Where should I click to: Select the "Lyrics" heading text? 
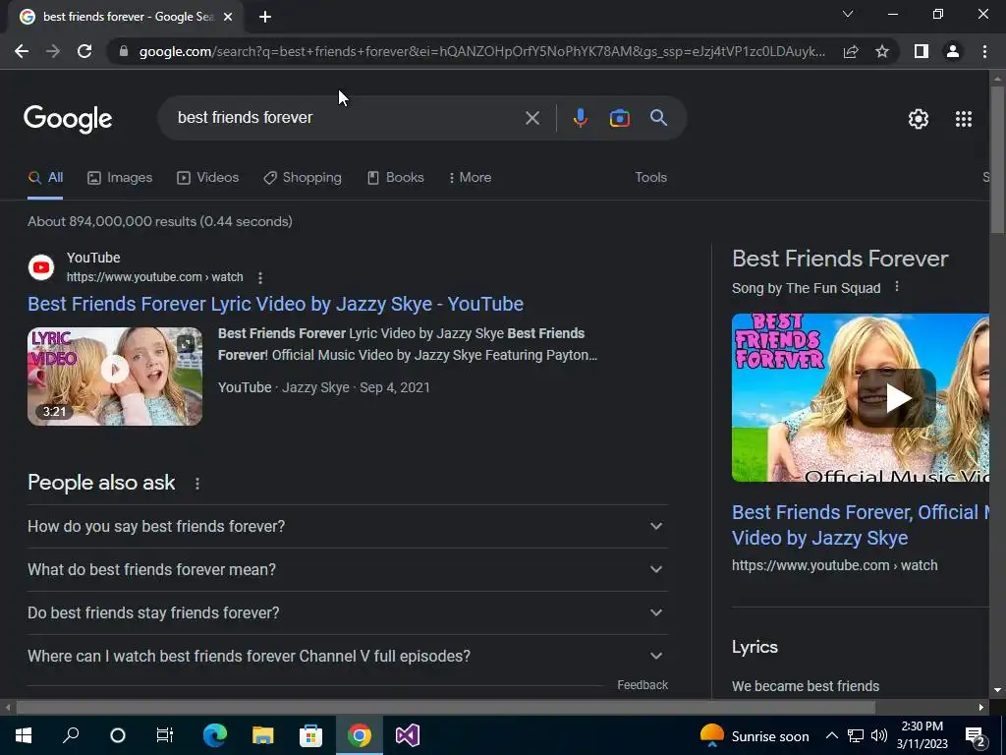pyautogui.click(x=754, y=647)
